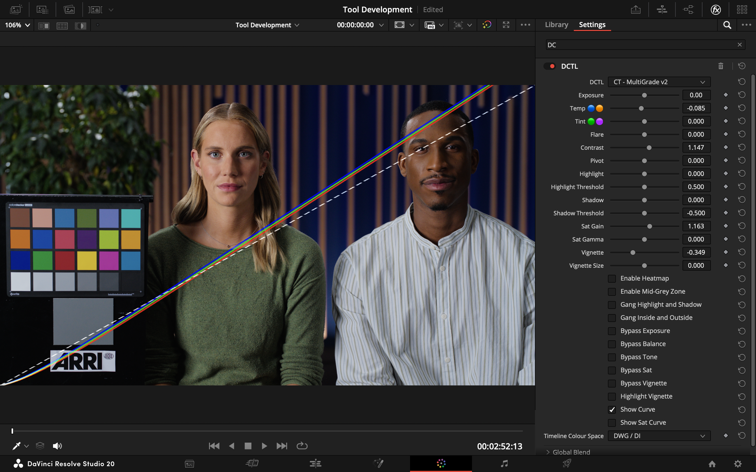Viewport: 756px width, 472px height.
Task: Select the Settings tab
Action: [x=592, y=25]
